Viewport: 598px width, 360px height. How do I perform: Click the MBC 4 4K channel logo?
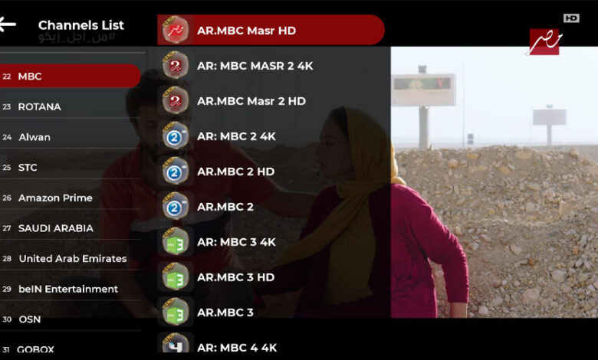176,343
